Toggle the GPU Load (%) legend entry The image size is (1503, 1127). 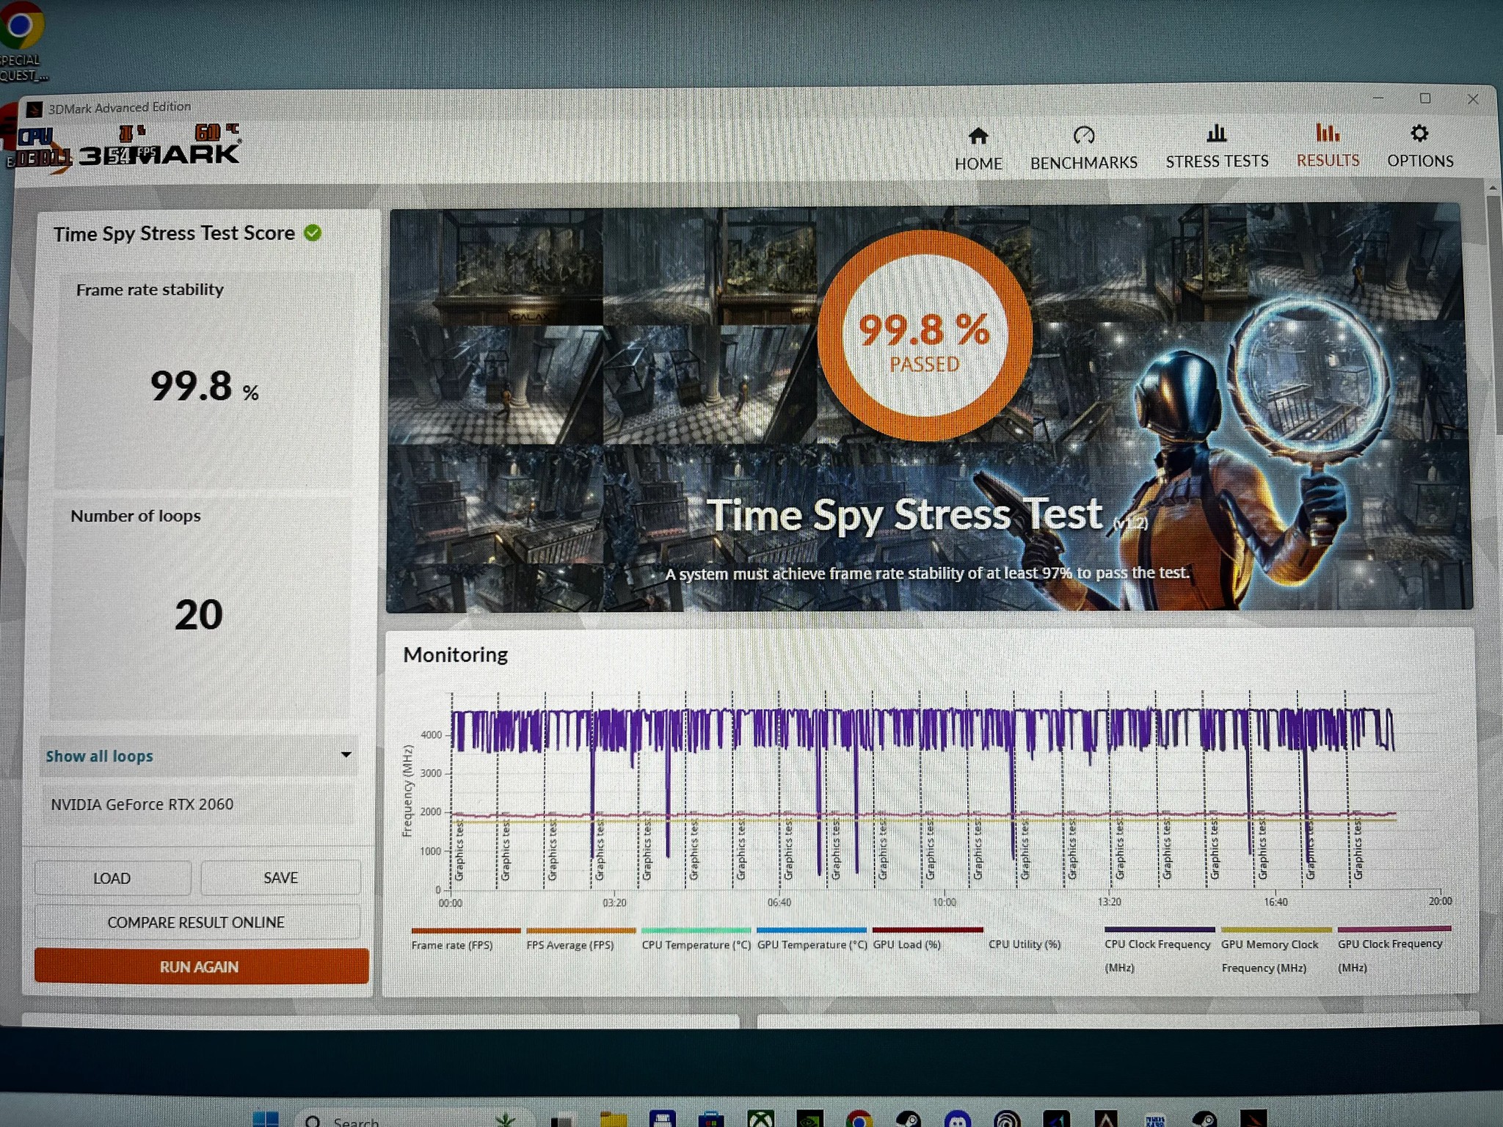point(927,938)
